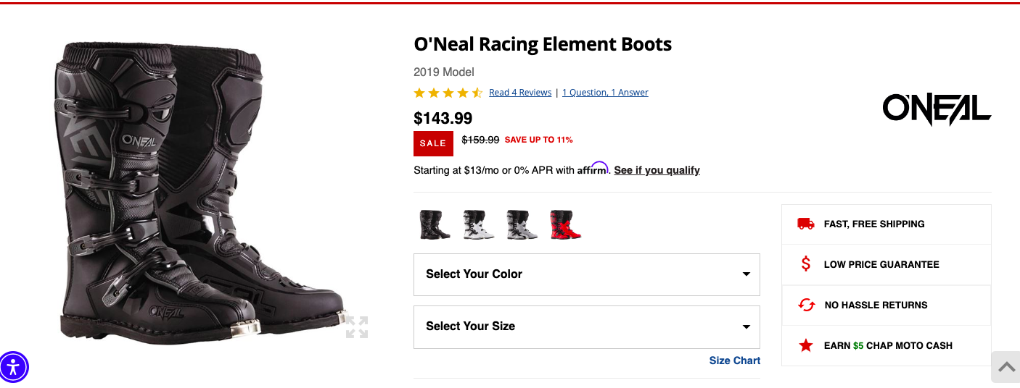This screenshot has height=388, width=1020.
Task: Click the star rating display
Action: tap(448, 93)
